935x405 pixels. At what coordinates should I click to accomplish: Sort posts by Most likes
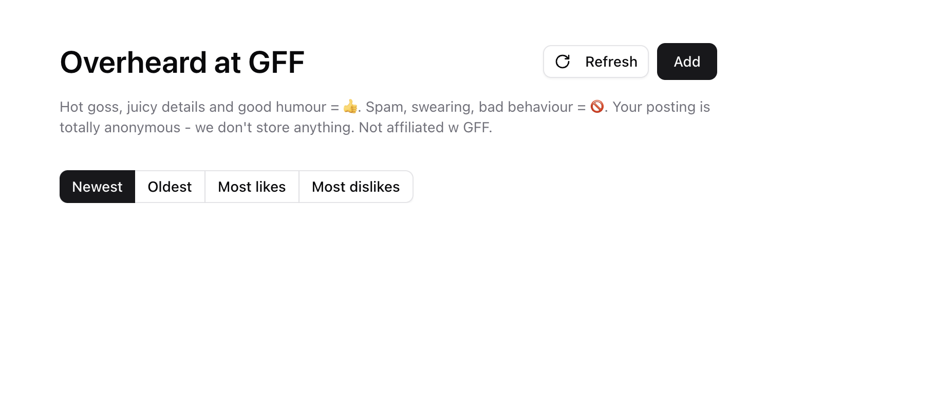pos(252,187)
